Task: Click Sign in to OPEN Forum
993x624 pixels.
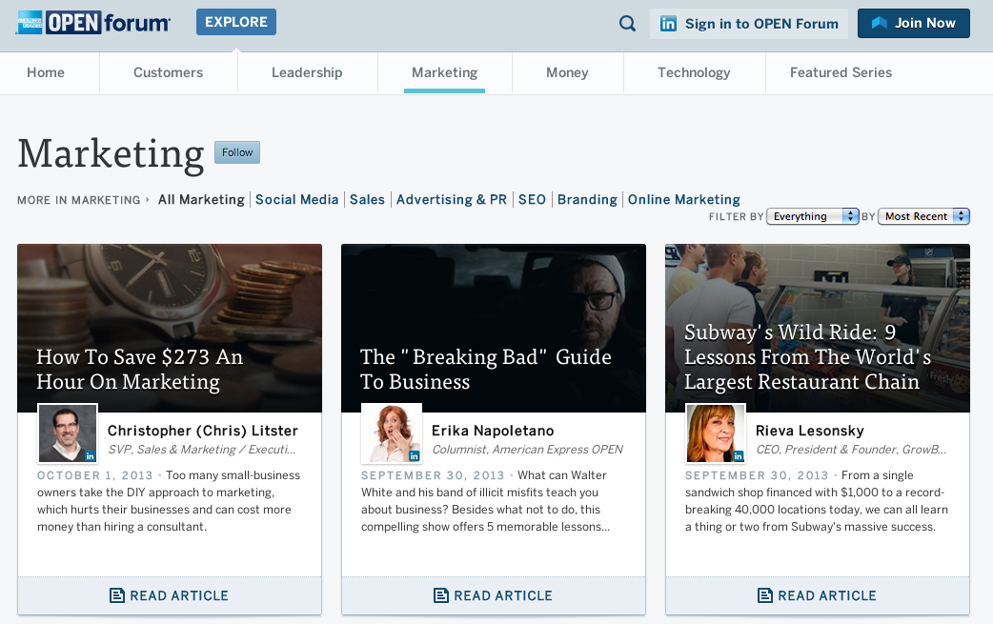Action: coord(748,24)
